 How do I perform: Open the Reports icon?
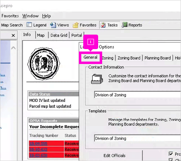124,25
